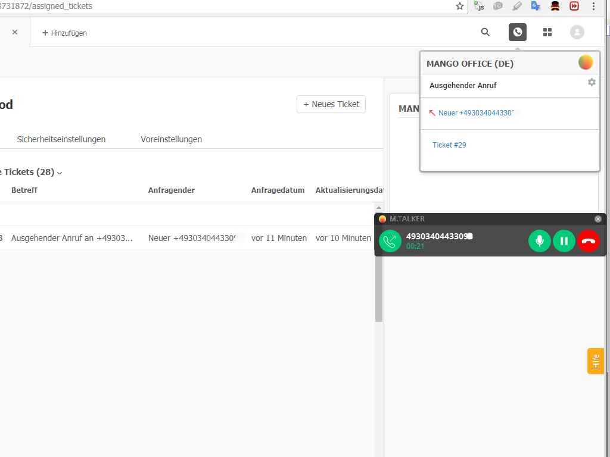Switch to Sicherheitseinstellungen tab
The image size is (610, 457).
coord(61,139)
